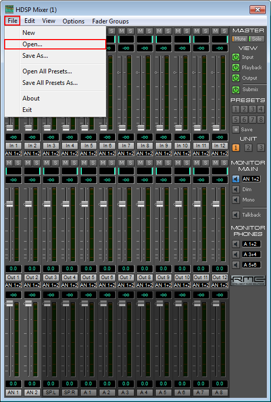Screen dimensions: 271x402
Task: Select preset 4 in Presets
Action: click(261, 109)
